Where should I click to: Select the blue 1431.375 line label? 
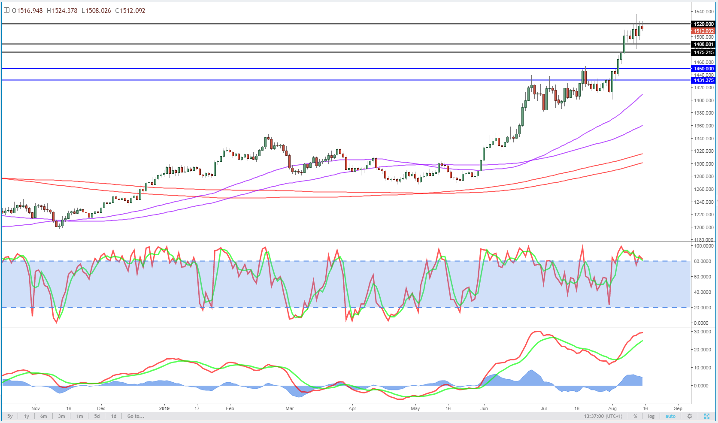703,80
